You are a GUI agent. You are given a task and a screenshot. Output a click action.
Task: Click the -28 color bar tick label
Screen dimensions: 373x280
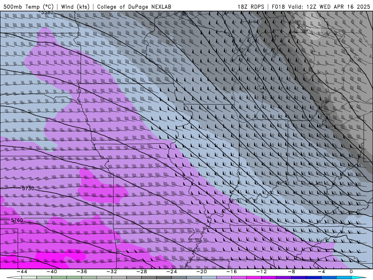pyautogui.click(x=142, y=272)
